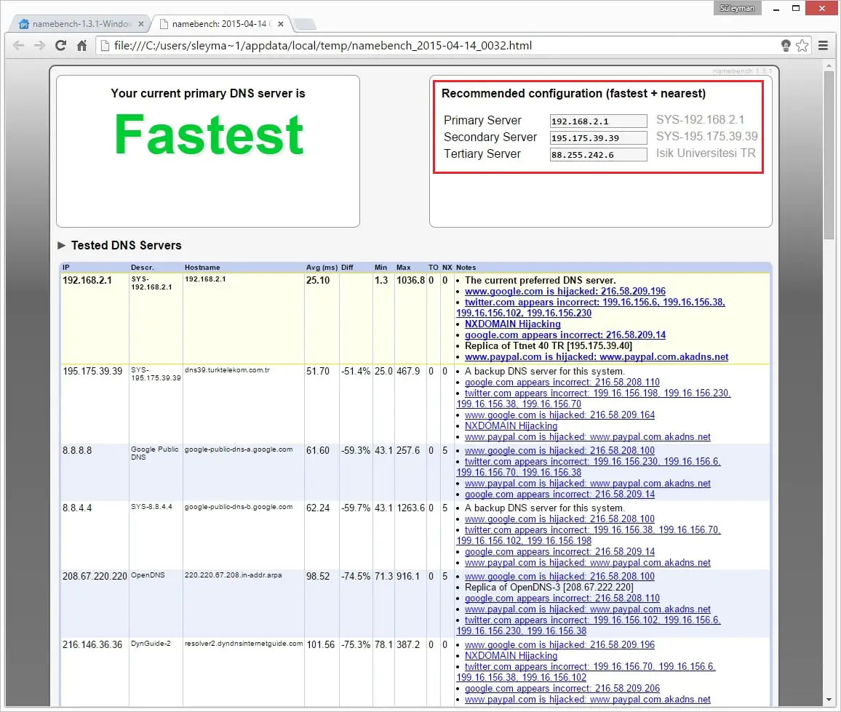The width and height of the screenshot is (841, 712).
Task: Click the Primary Server IP field
Action: [x=598, y=121]
